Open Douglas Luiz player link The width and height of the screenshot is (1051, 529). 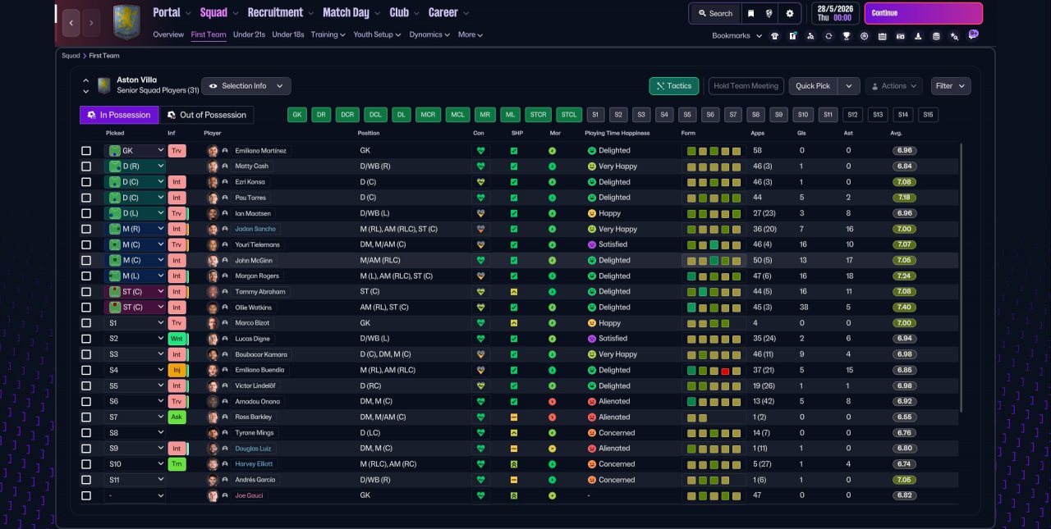pyautogui.click(x=252, y=449)
